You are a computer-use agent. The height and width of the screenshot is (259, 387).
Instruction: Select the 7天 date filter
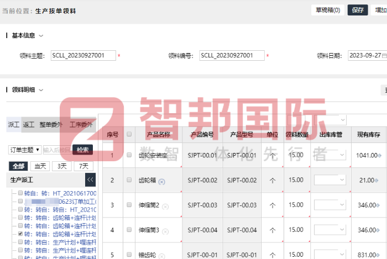point(83,166)
